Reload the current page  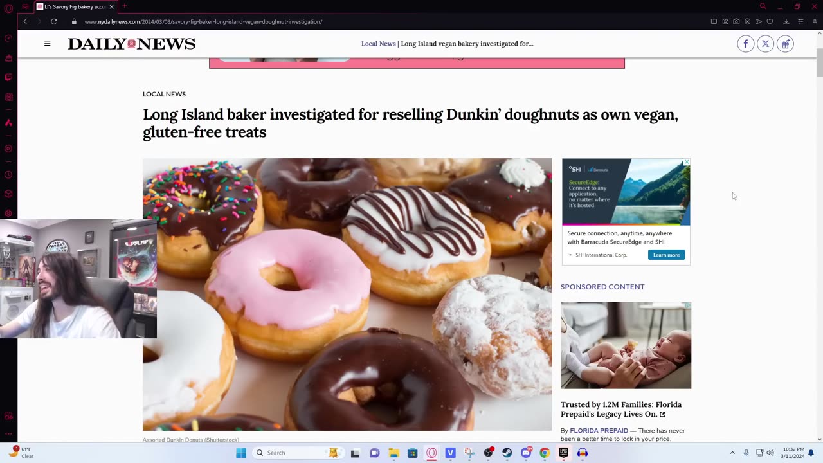coord(54,21)
